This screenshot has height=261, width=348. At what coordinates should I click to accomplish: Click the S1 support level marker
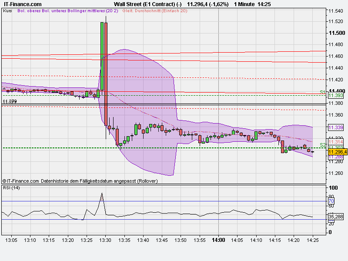coord(322,92)
